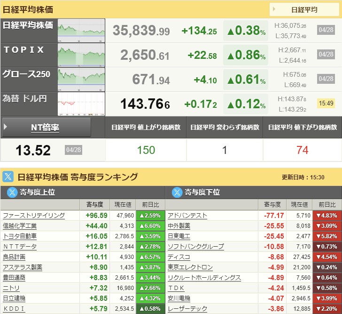
Task: Open ＫＤＤＩ stock link
Action: pos(14,309)
